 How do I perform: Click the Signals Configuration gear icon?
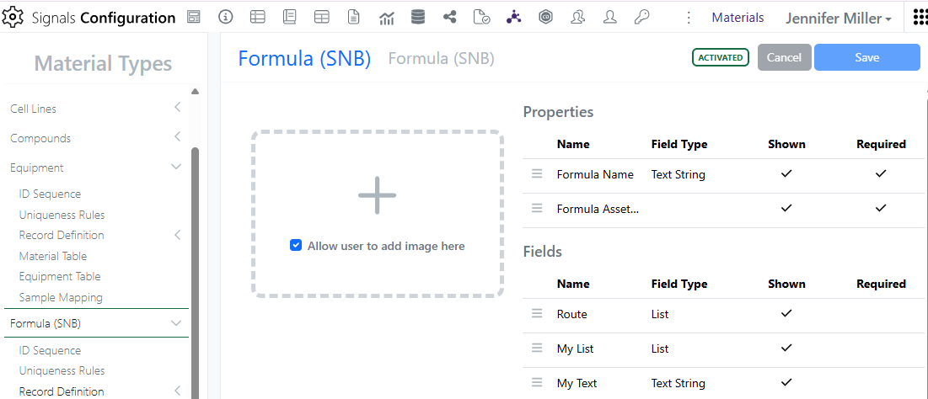pyautogui.click(x=12, y=18)
